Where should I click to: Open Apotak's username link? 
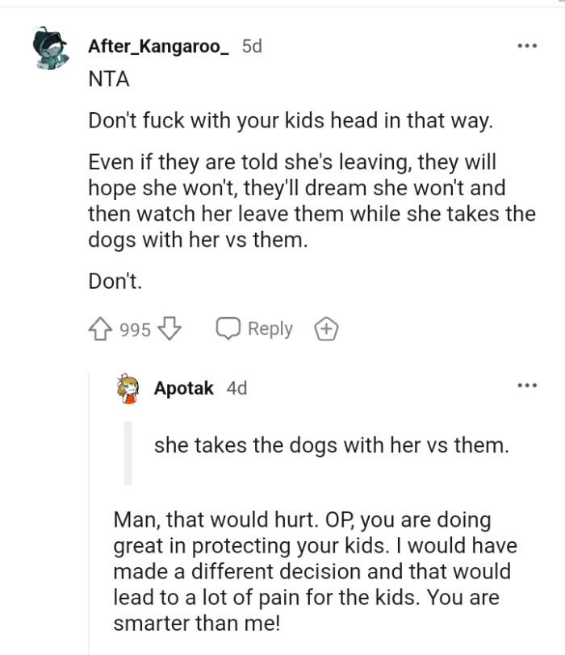click(x=179, y=388)
